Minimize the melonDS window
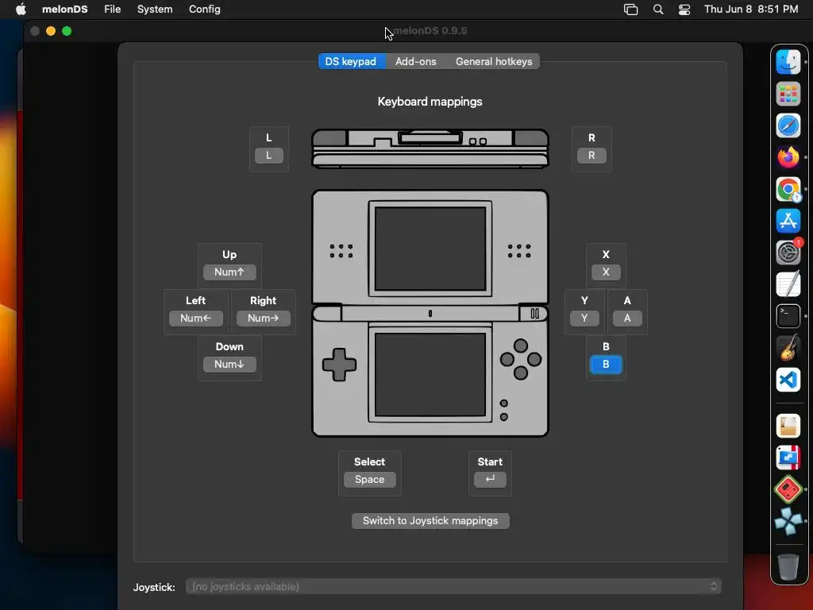The height and width of the screenshot is (610, 813). click(51, 31)
